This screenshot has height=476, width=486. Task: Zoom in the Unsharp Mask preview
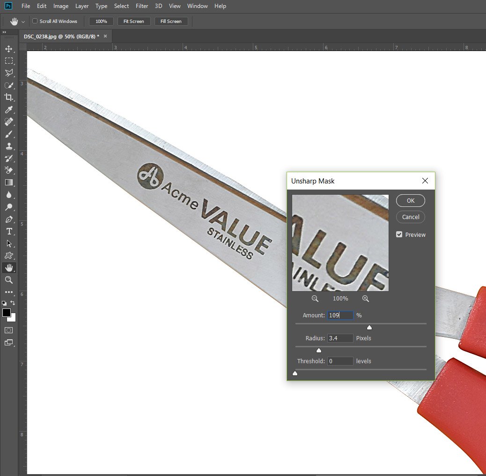tap(365, 299)
